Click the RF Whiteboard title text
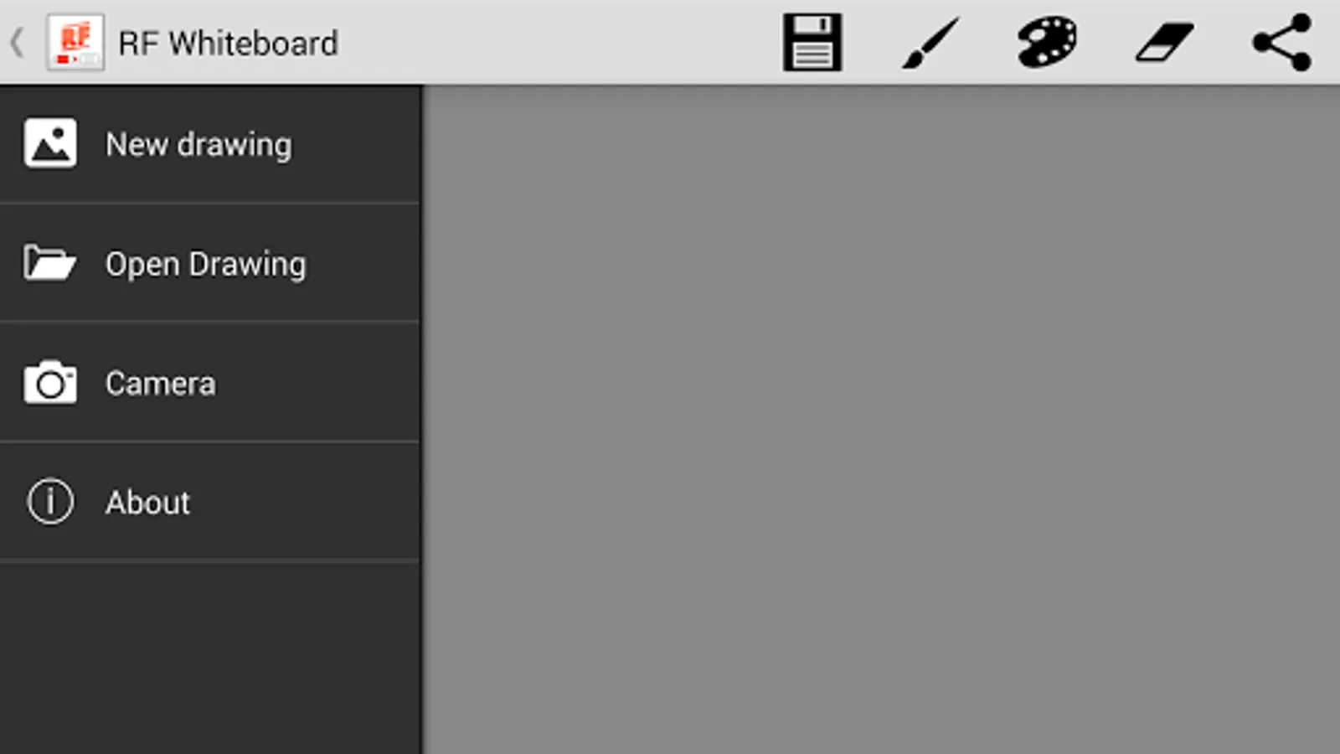Screen dimensions: 1340x754 pos(229,44)
